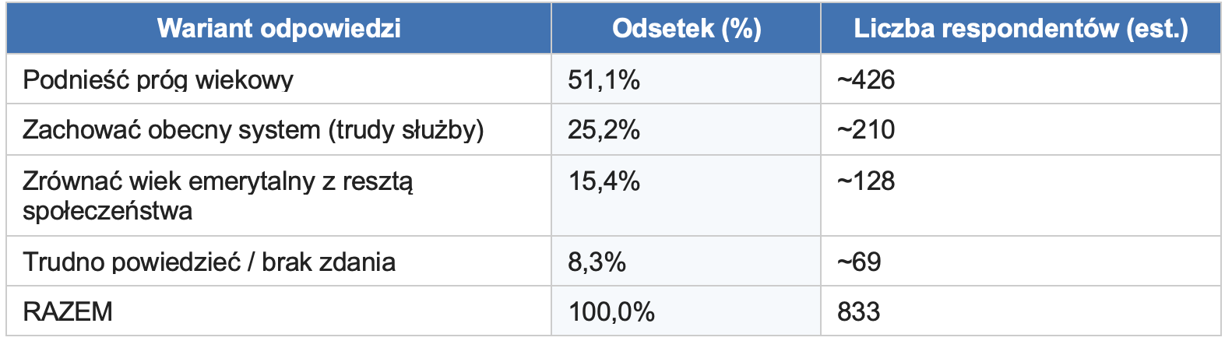Viewport: 1232px width, 355px height.
Task: Click the RAZEM row label
Action: (68, 311)
